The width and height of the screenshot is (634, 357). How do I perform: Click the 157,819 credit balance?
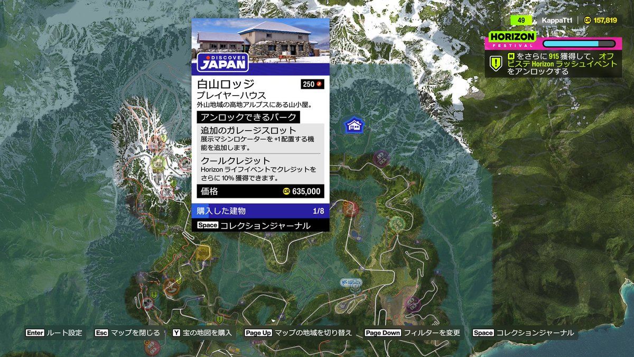click(x=605, y=20)
